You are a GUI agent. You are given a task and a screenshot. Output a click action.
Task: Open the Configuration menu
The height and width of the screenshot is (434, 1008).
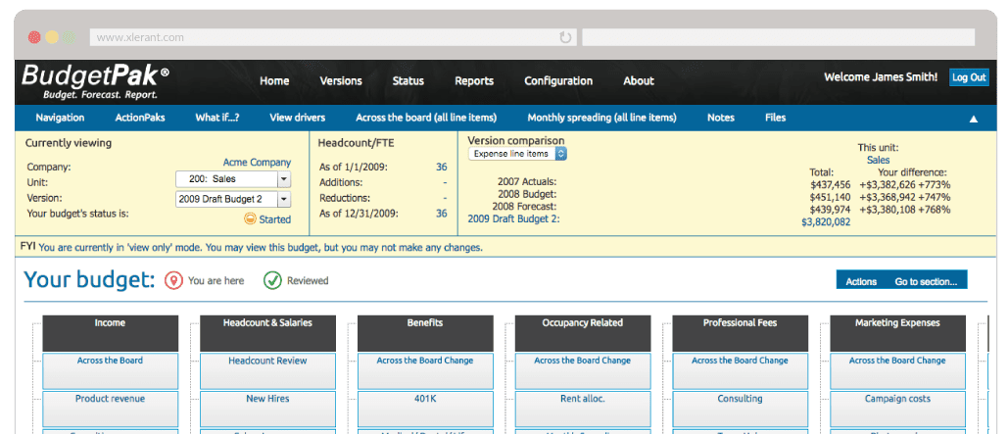tap(558, 81)
